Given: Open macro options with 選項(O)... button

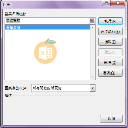Looking at the screenshot, I should click(x=110, y=73).
